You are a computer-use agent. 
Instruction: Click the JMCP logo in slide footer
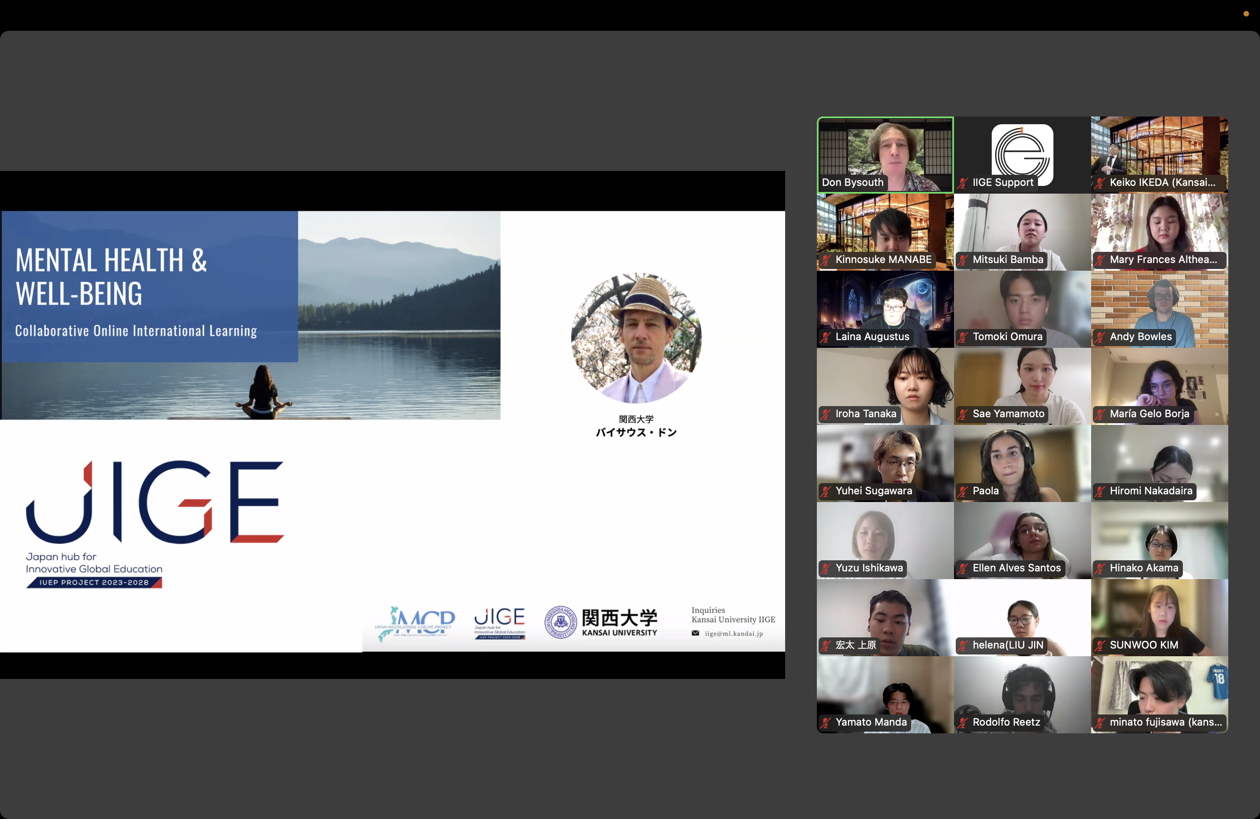[414, 623]
